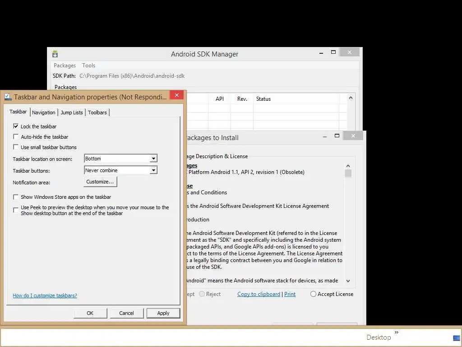Minimize the Packages to Install window
Image resolution: width=462 pixels, height=347 pixels.
coord(325,136)
